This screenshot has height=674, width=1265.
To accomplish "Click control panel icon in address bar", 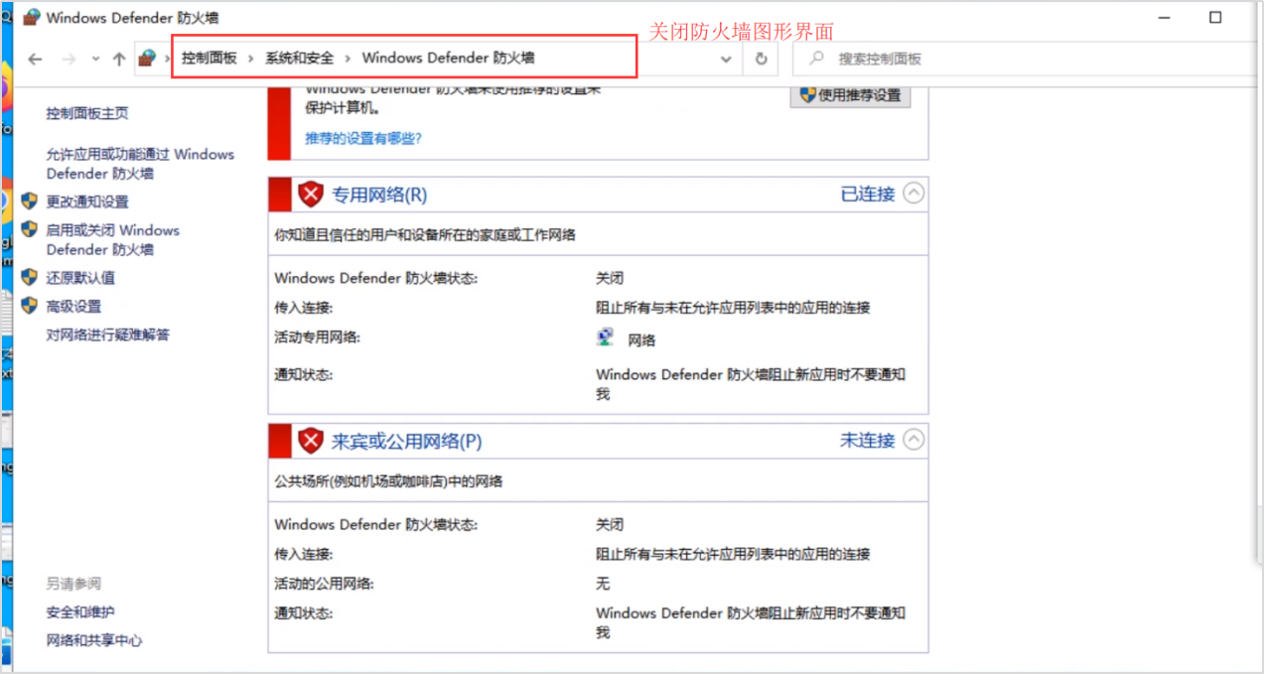I will pos(147,59).
